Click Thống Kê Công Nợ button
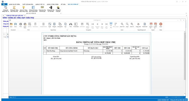Image resolution: width=189 pixels, height=101 pixels. tap(58, 9)
